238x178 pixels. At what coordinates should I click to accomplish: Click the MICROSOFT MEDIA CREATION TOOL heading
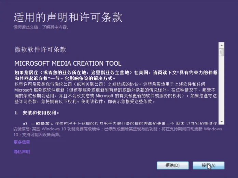coord(68,64)
